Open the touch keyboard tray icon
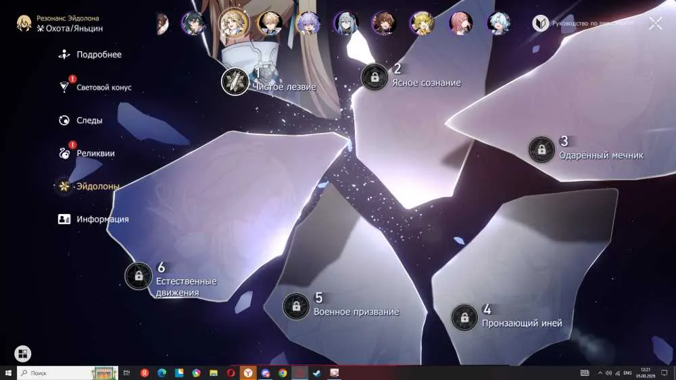676x380 pixels. pyautogui.click(x=585, y=373)
